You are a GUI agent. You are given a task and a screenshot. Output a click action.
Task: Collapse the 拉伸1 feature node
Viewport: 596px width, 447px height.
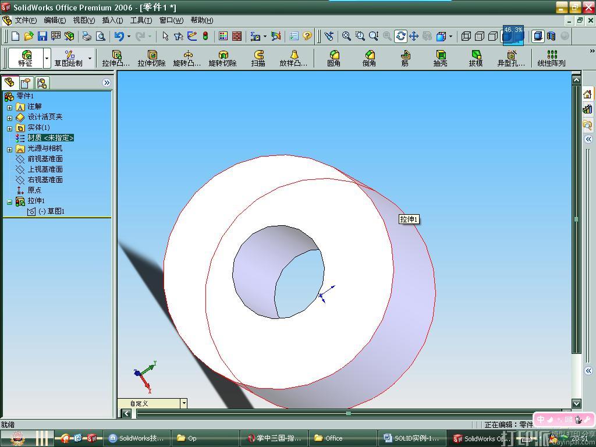(9, 201)
